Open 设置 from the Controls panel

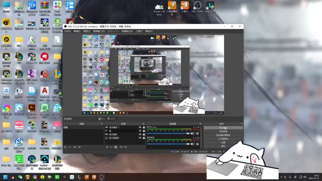pos(223,142)
